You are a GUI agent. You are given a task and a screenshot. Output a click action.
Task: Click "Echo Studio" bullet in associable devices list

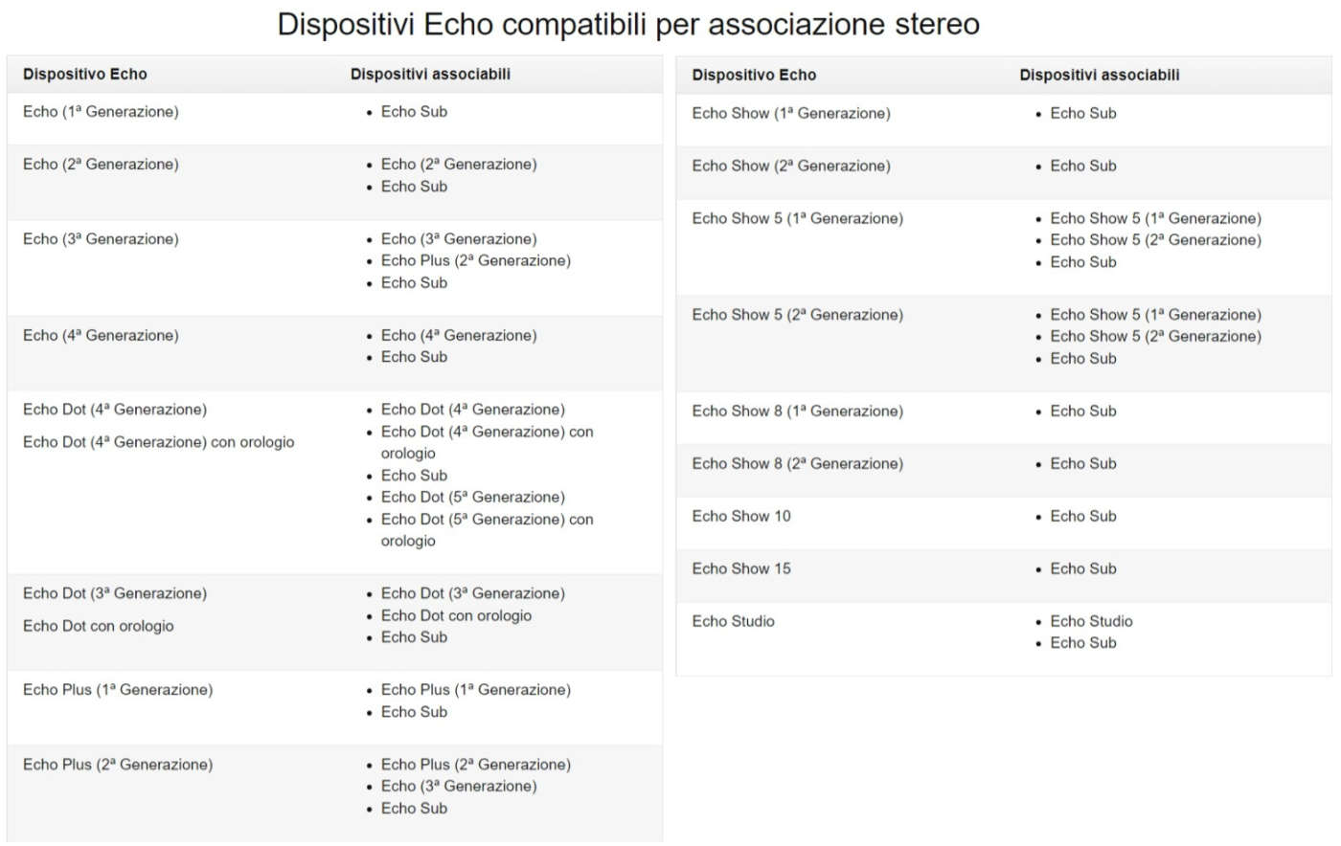(1091, 622)
